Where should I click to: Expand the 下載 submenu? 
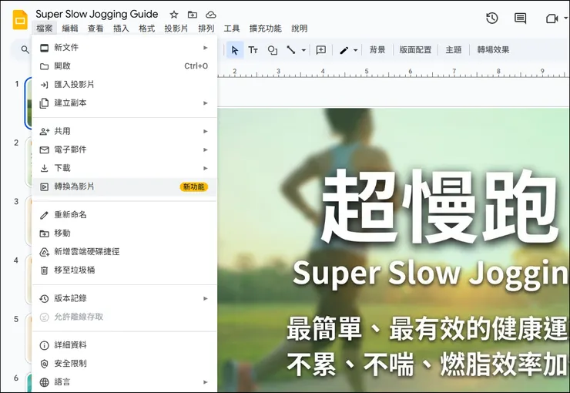click(124, 168)
